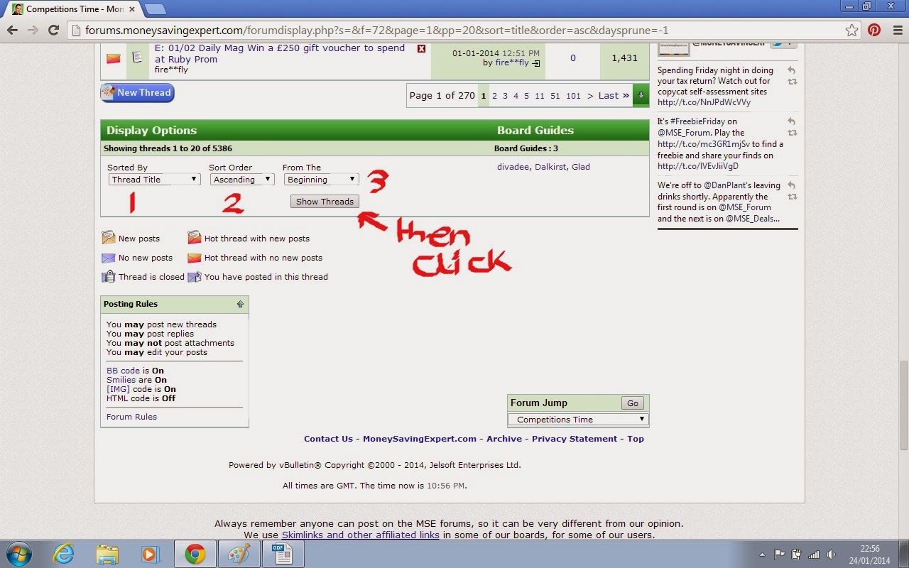The width and height of the screenshot is (909, 568).
Task: Open the ODF document taskbar item
Action: point(282,554)
